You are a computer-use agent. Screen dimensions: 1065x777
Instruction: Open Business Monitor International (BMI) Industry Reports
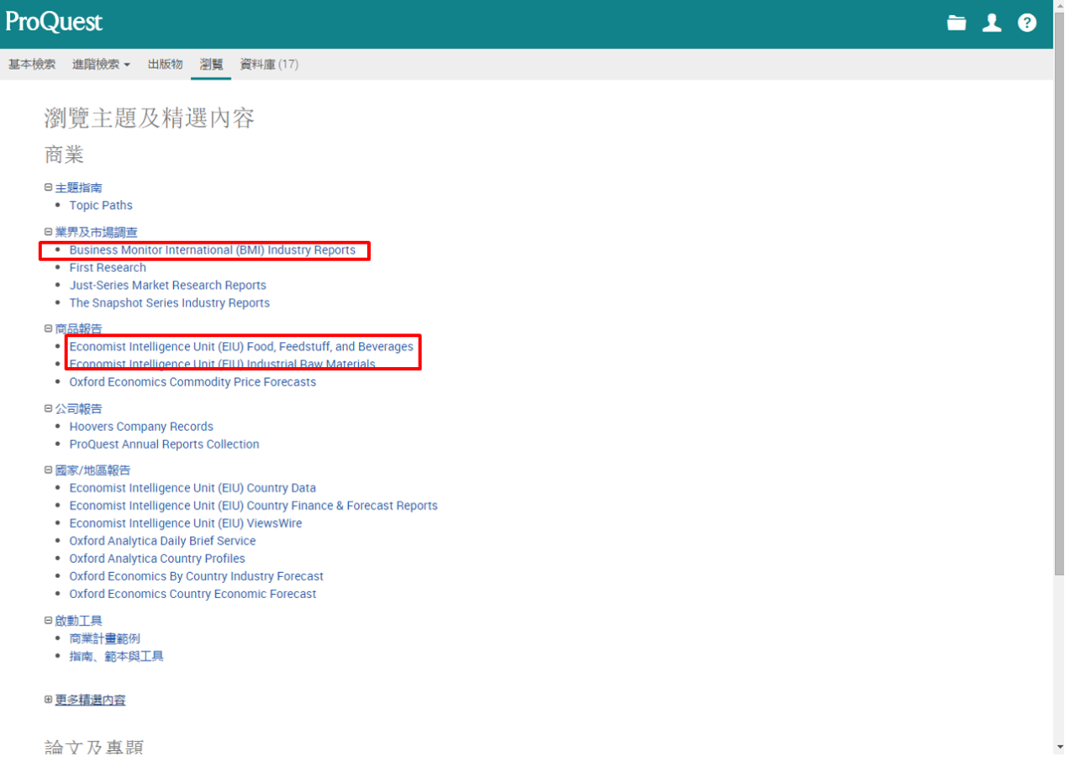[212, 250]
